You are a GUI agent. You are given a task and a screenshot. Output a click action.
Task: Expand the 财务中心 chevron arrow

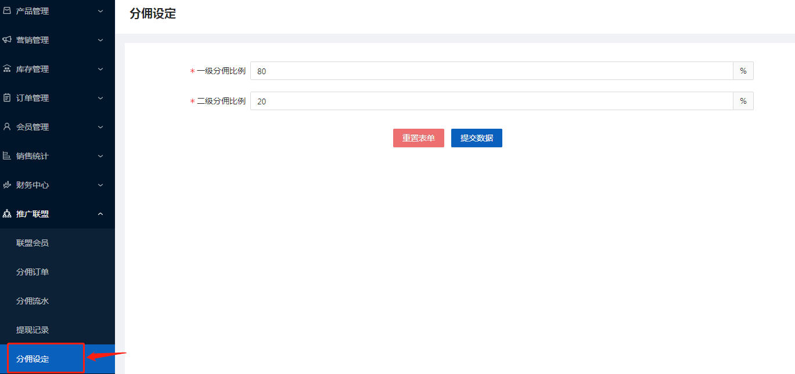100,185
